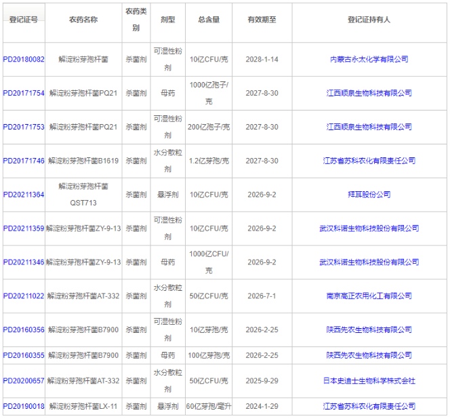450x419 pixels.
Task: Open 江西顺泉生物科技有限公司 link in PD20171753 row
Action: pos(369,127)
